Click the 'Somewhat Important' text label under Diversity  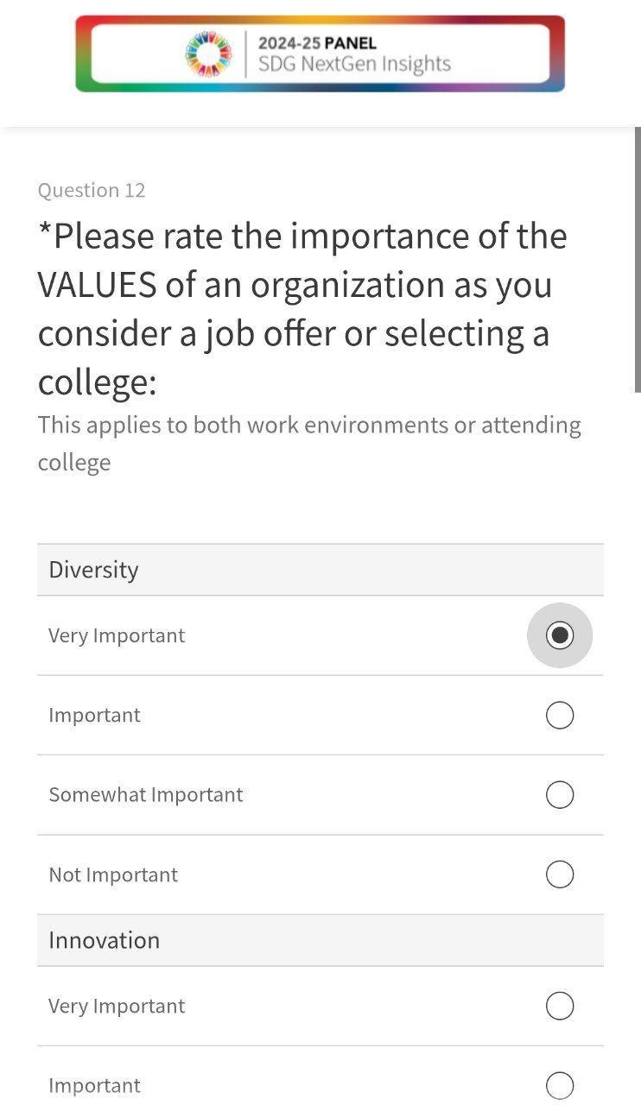[x=146, y=794]
